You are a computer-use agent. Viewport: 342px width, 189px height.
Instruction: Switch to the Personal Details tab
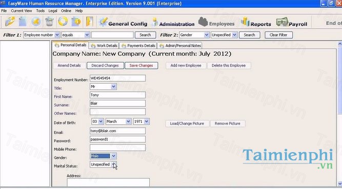pos(70,45)
